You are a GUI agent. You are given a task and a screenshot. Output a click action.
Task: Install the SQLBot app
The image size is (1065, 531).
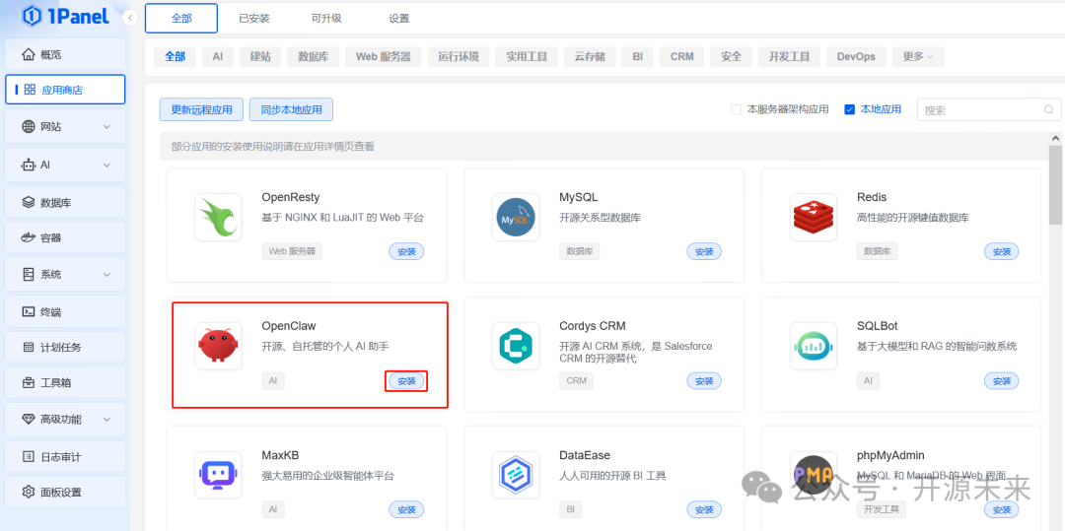1002,381
